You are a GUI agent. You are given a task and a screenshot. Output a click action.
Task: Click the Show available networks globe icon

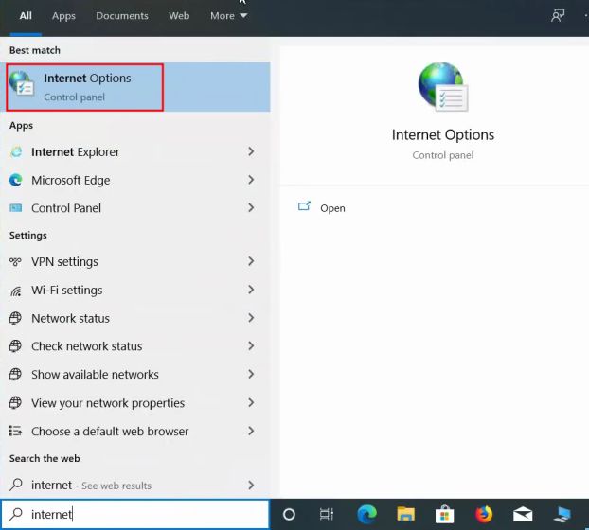[x=15, y=374]
